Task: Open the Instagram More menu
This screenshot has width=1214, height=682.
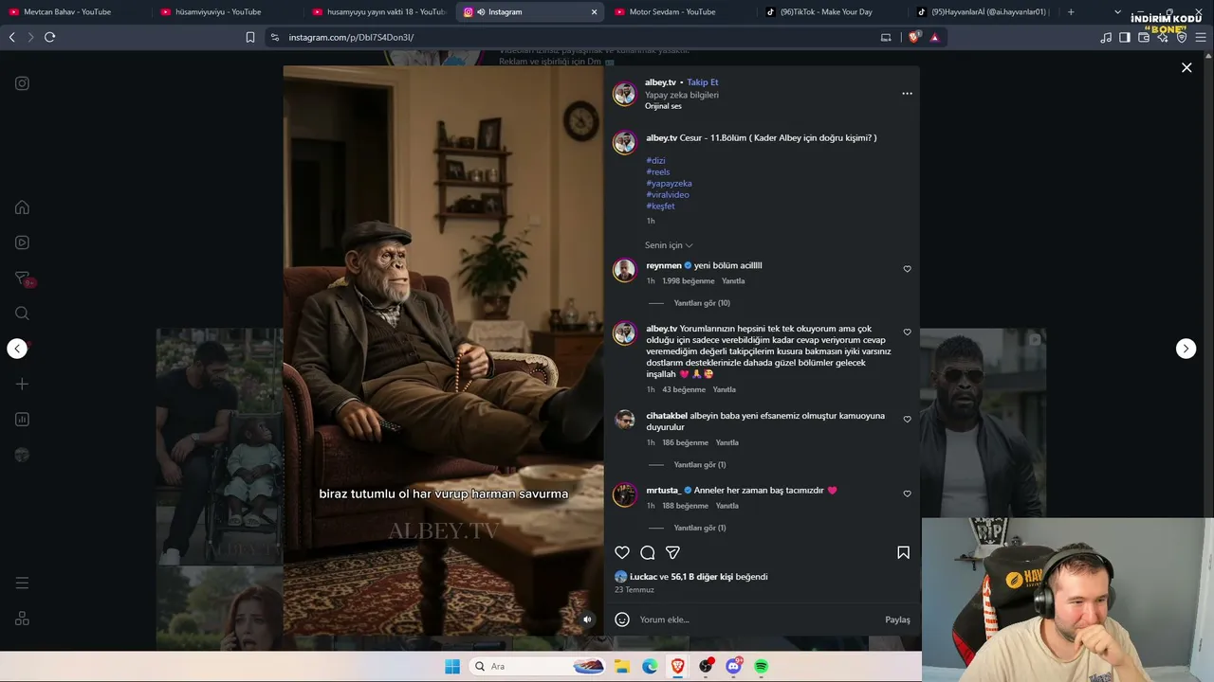Action: 22,583
